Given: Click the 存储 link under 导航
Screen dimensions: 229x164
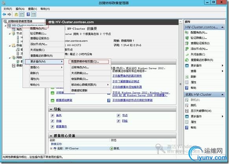Looking at the screenshot, I should (x=59, y=121).
